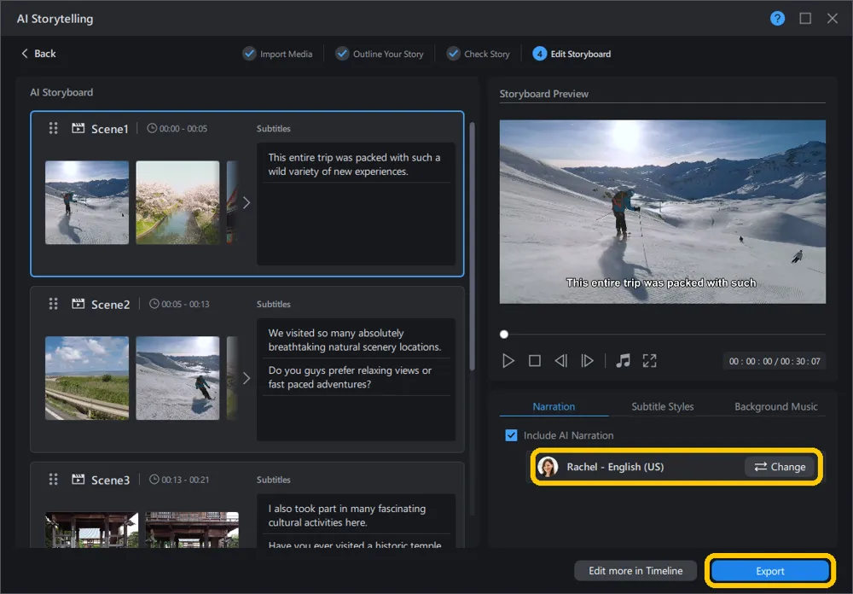This screenshot has width=853, height=594.
Task: Open the Outline Your Story step
Action: click(x=380, y=54)
